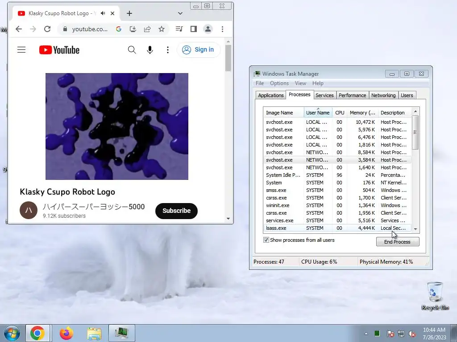Select the services.exe process row

coord(337,220)
